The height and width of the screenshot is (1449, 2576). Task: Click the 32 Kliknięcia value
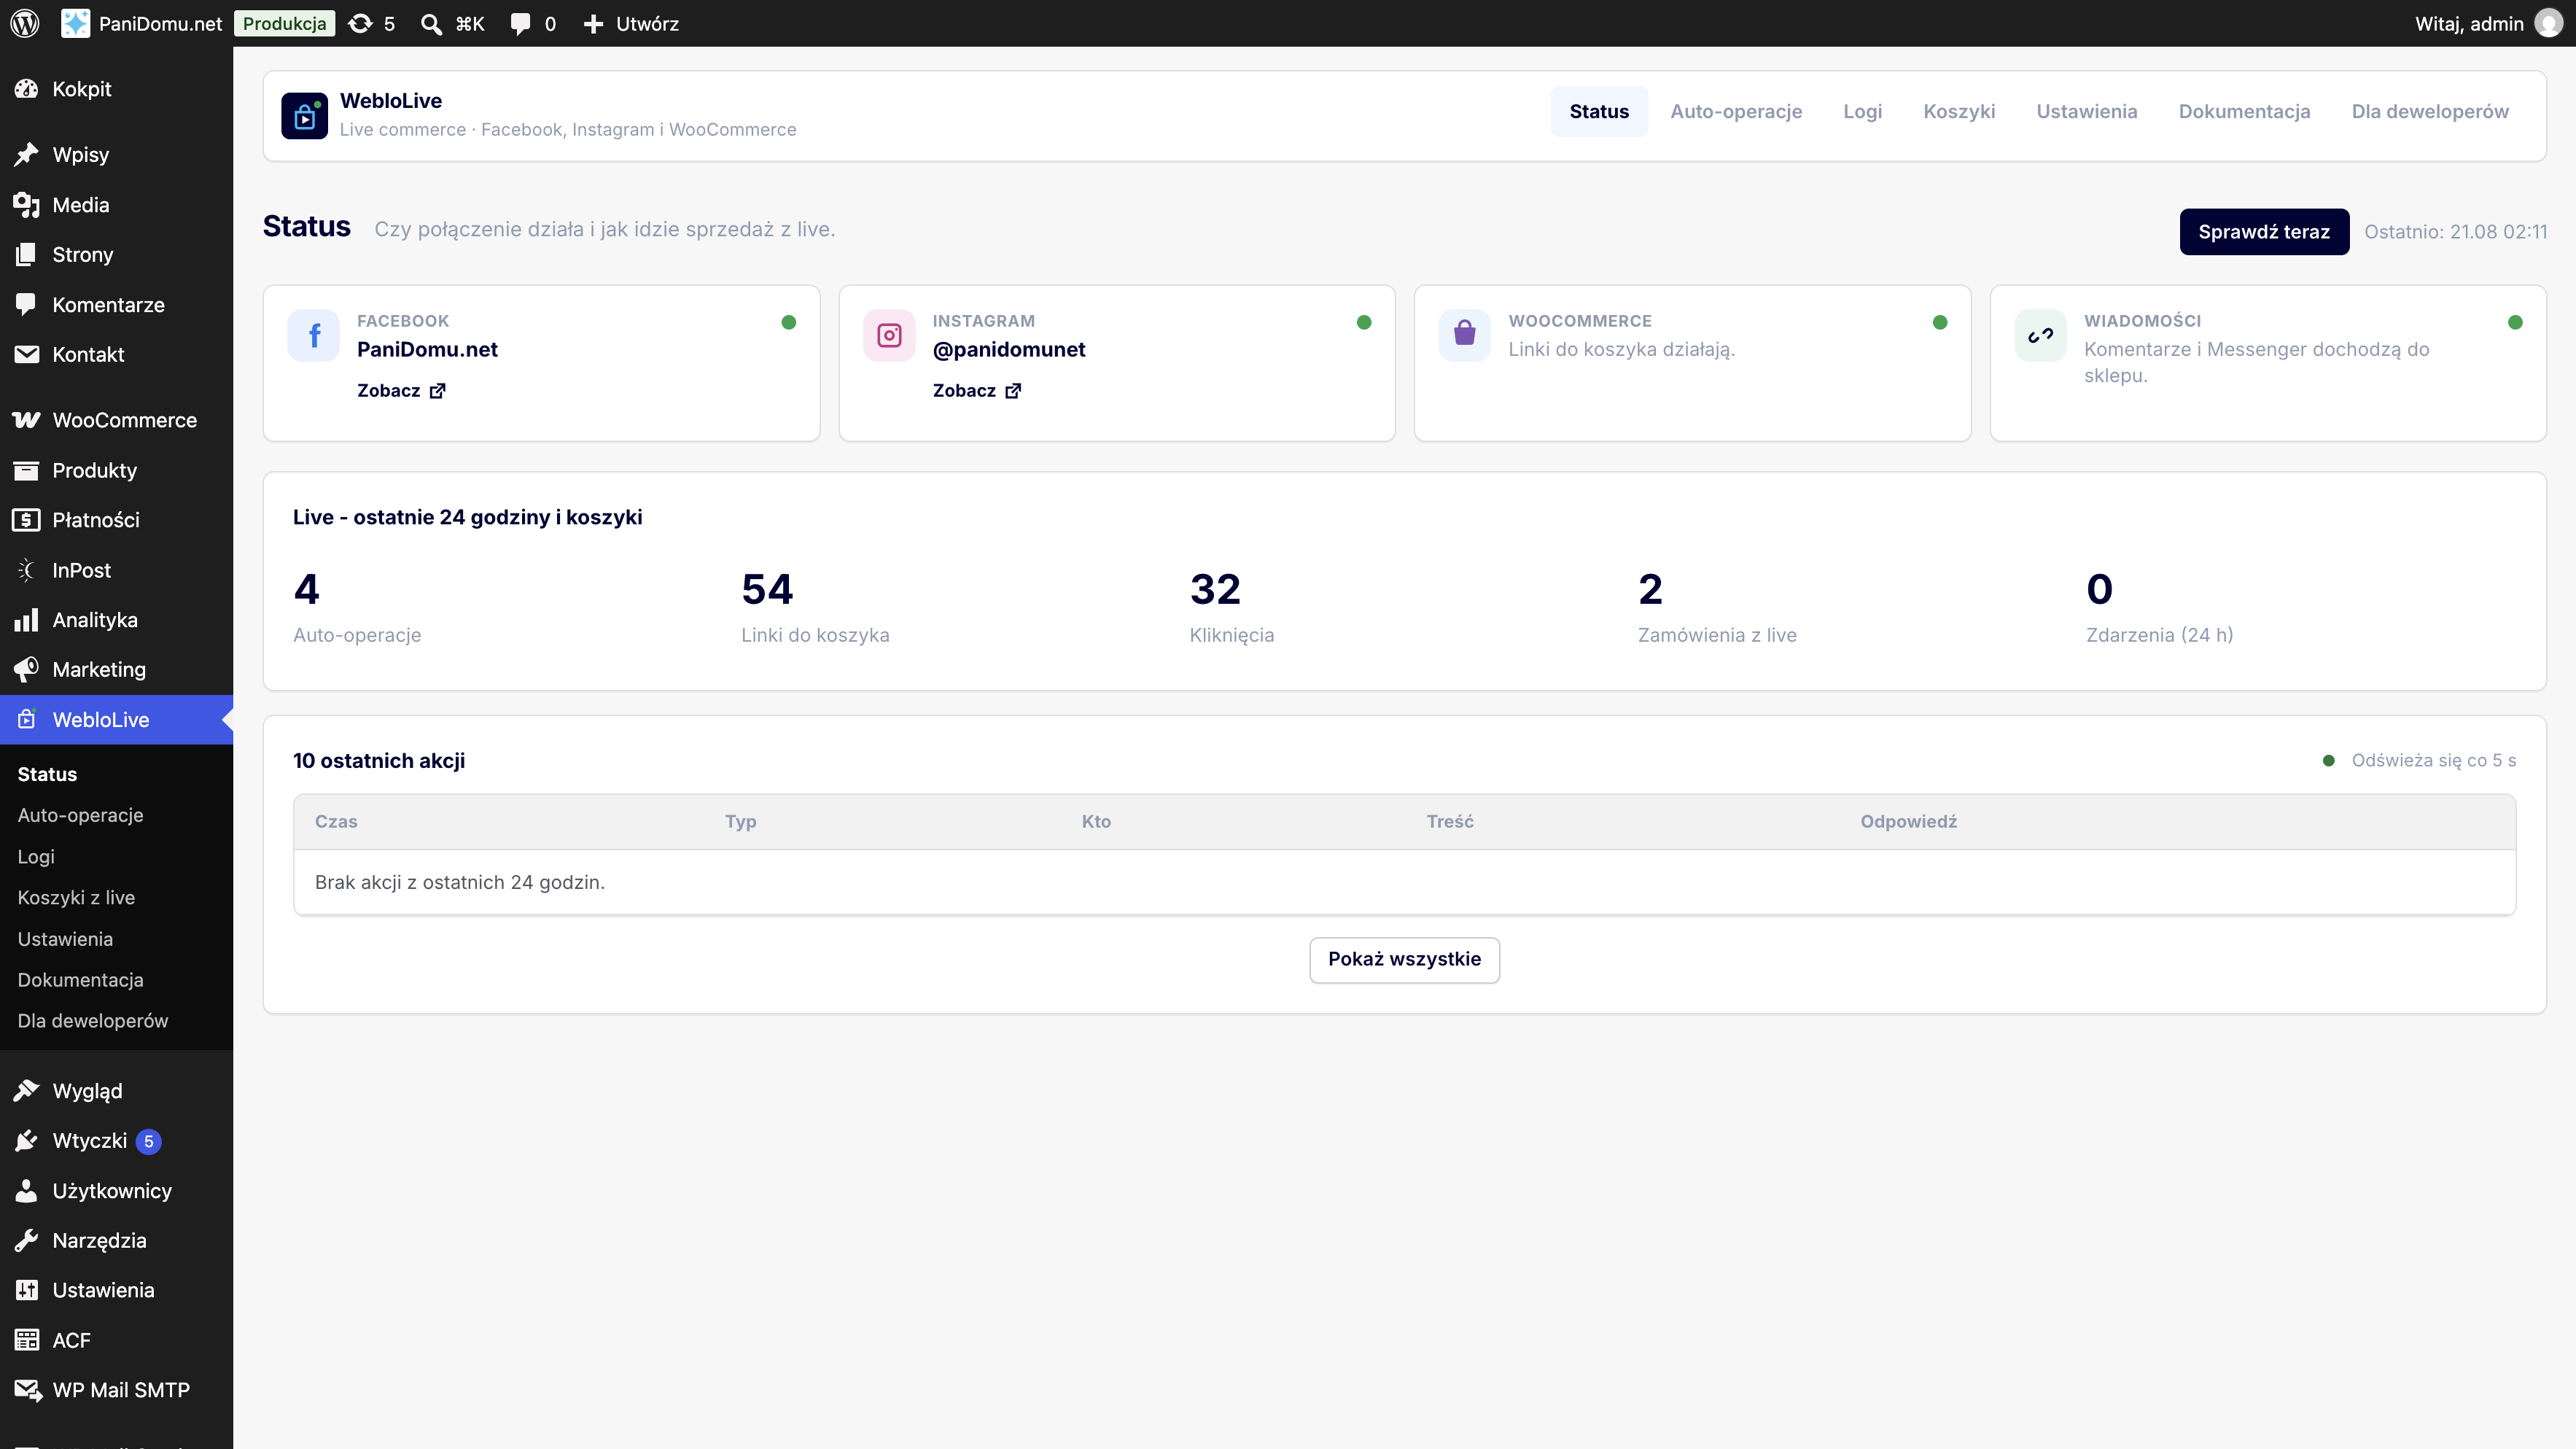click(1215, 590)
